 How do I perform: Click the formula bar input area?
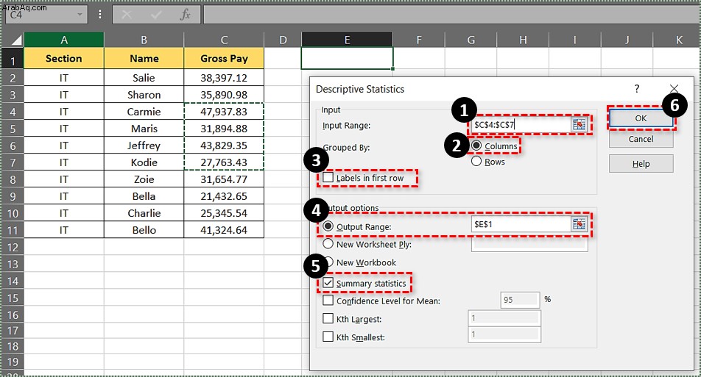[x=451, y=15]
